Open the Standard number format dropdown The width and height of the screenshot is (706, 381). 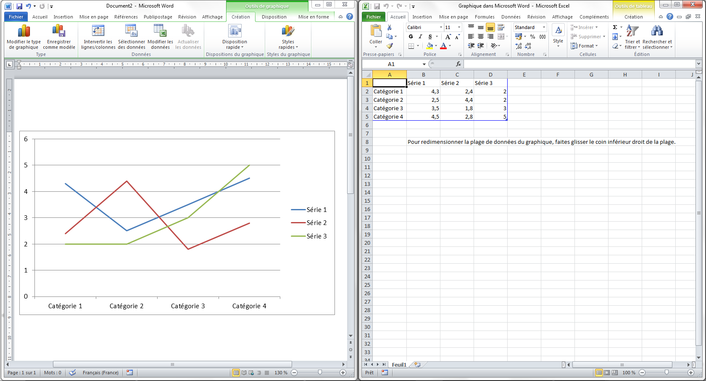click(544, 27)
